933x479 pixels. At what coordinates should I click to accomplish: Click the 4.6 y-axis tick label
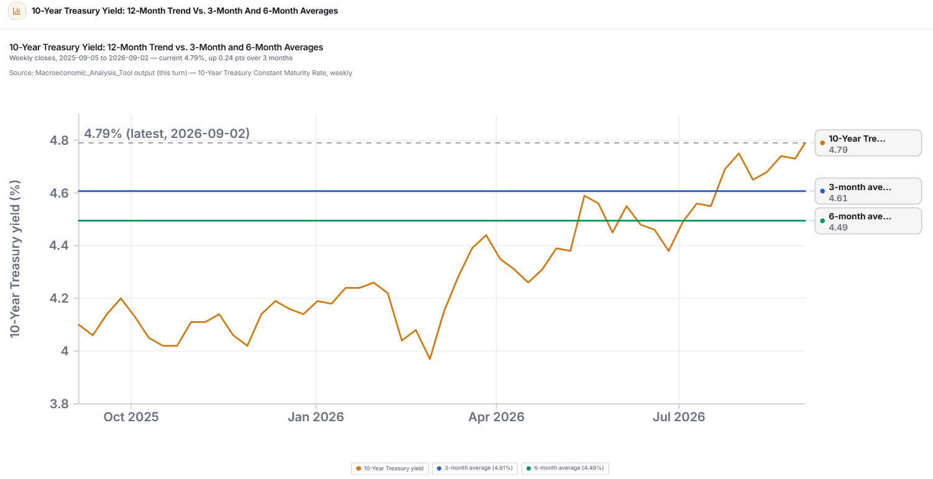tap(60, 193)
